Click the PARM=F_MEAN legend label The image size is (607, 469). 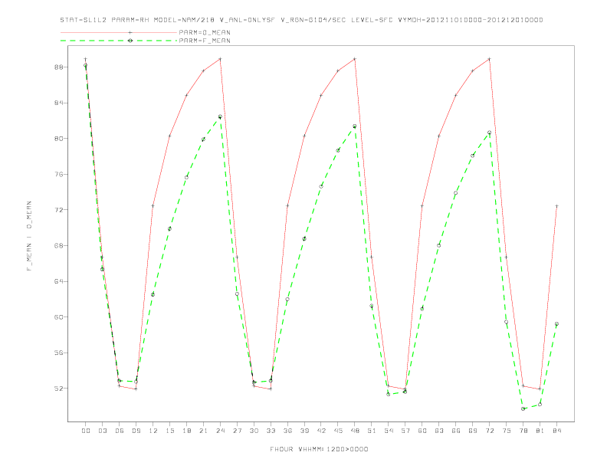(x=205, y=41)
